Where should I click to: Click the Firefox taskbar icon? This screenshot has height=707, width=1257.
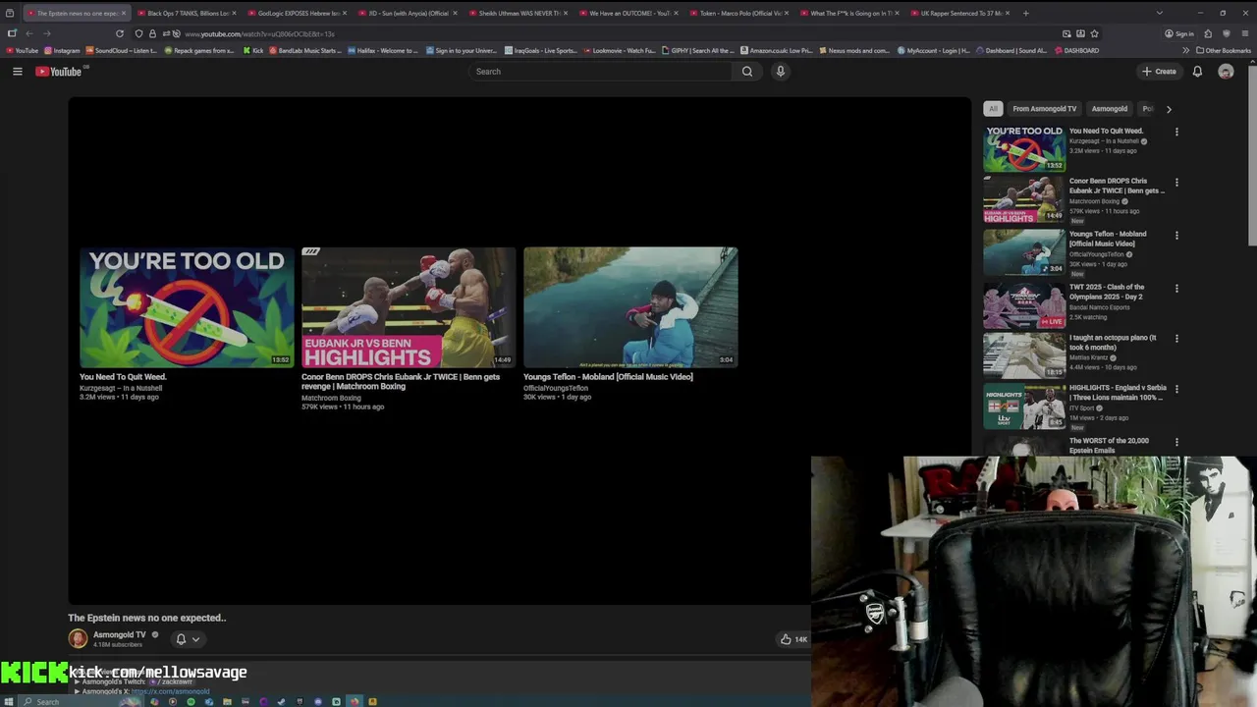click(355, 701)
